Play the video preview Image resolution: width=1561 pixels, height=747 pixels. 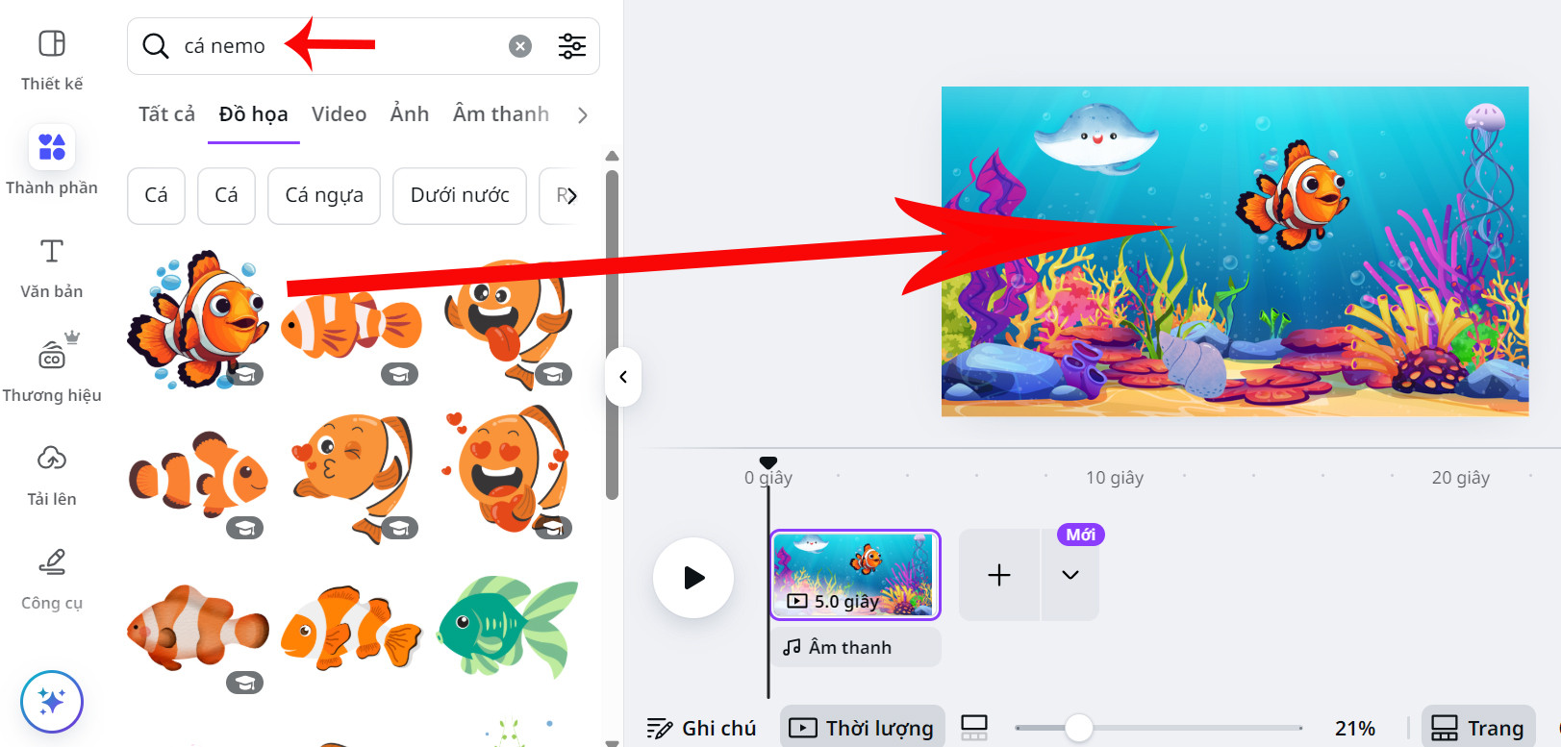tap(693, 578)
